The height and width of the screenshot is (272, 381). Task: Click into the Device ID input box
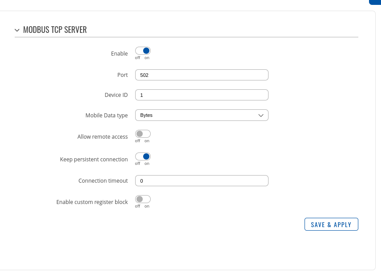[202, 95]
